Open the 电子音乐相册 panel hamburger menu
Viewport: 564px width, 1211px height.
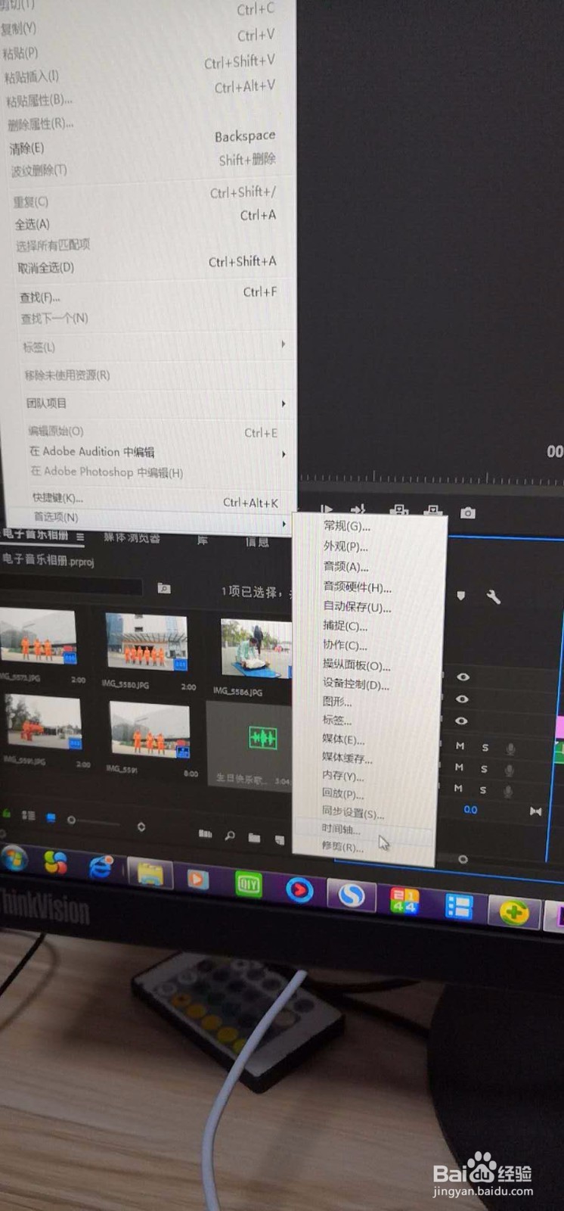point(80,536)
